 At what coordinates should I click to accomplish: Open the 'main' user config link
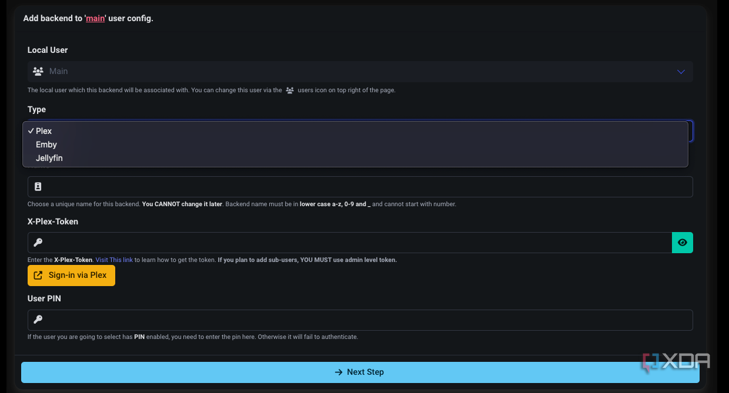(95, 18)
